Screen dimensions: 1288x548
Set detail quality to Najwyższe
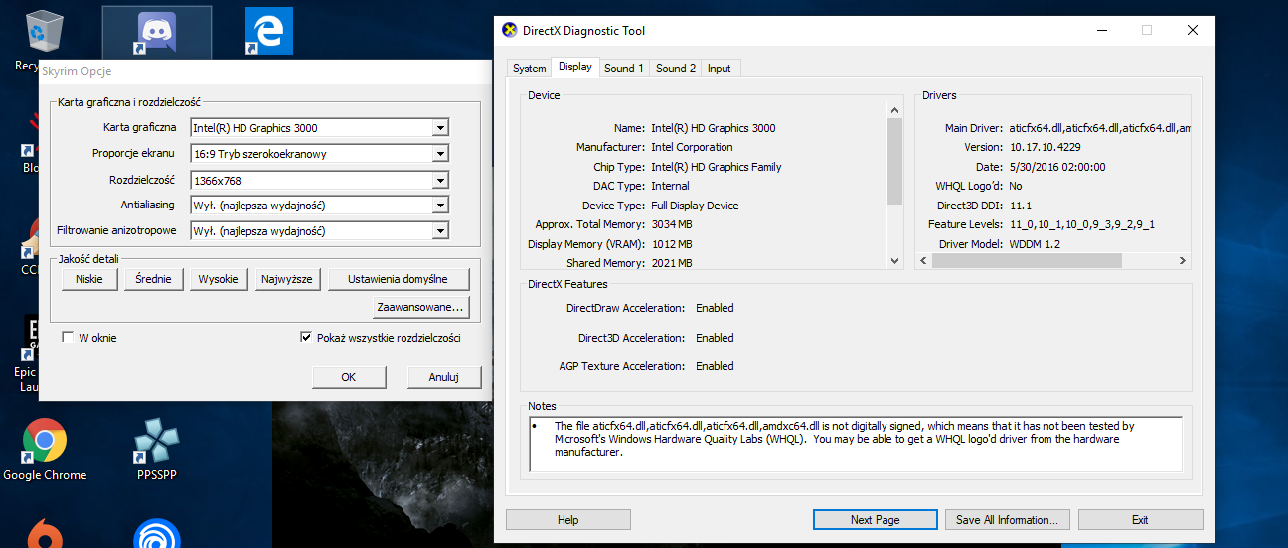(287, 279)
